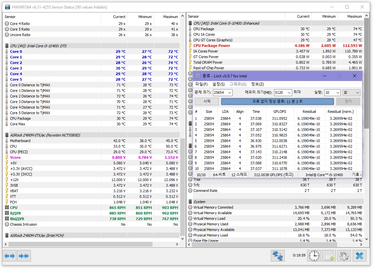Click the CPU DTS section chip icon
This screenshot has width=373, height=268.
[x=7, y=46]
